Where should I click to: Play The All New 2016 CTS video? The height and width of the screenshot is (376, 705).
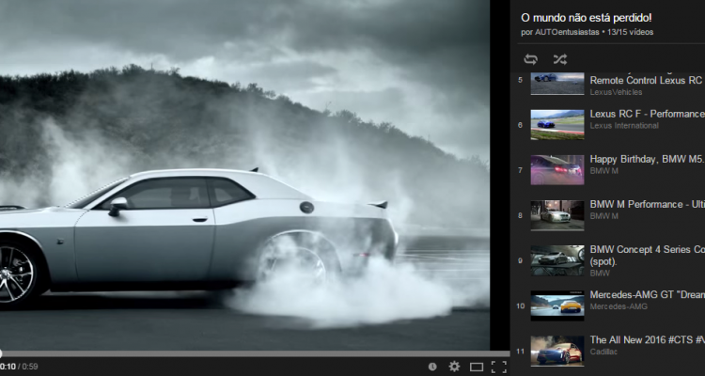[x=646, y=339]
